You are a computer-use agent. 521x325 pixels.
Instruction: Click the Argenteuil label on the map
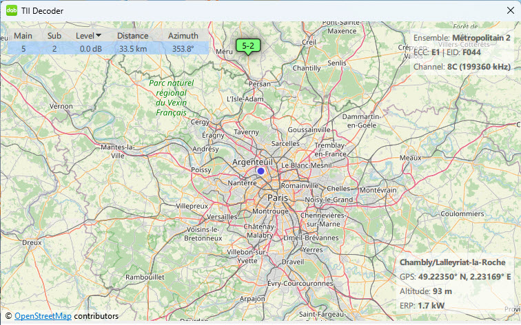252,162
